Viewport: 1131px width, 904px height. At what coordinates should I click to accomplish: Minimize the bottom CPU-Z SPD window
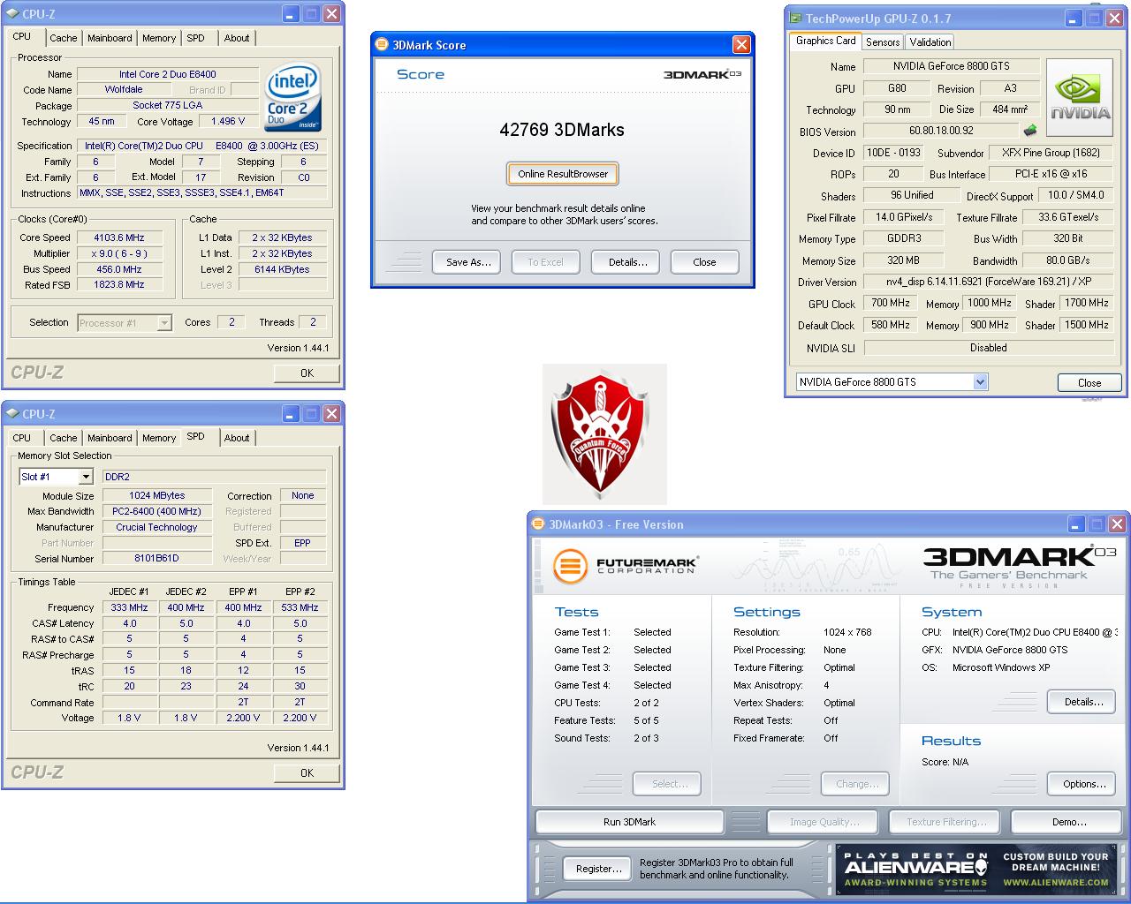(291, 413)
